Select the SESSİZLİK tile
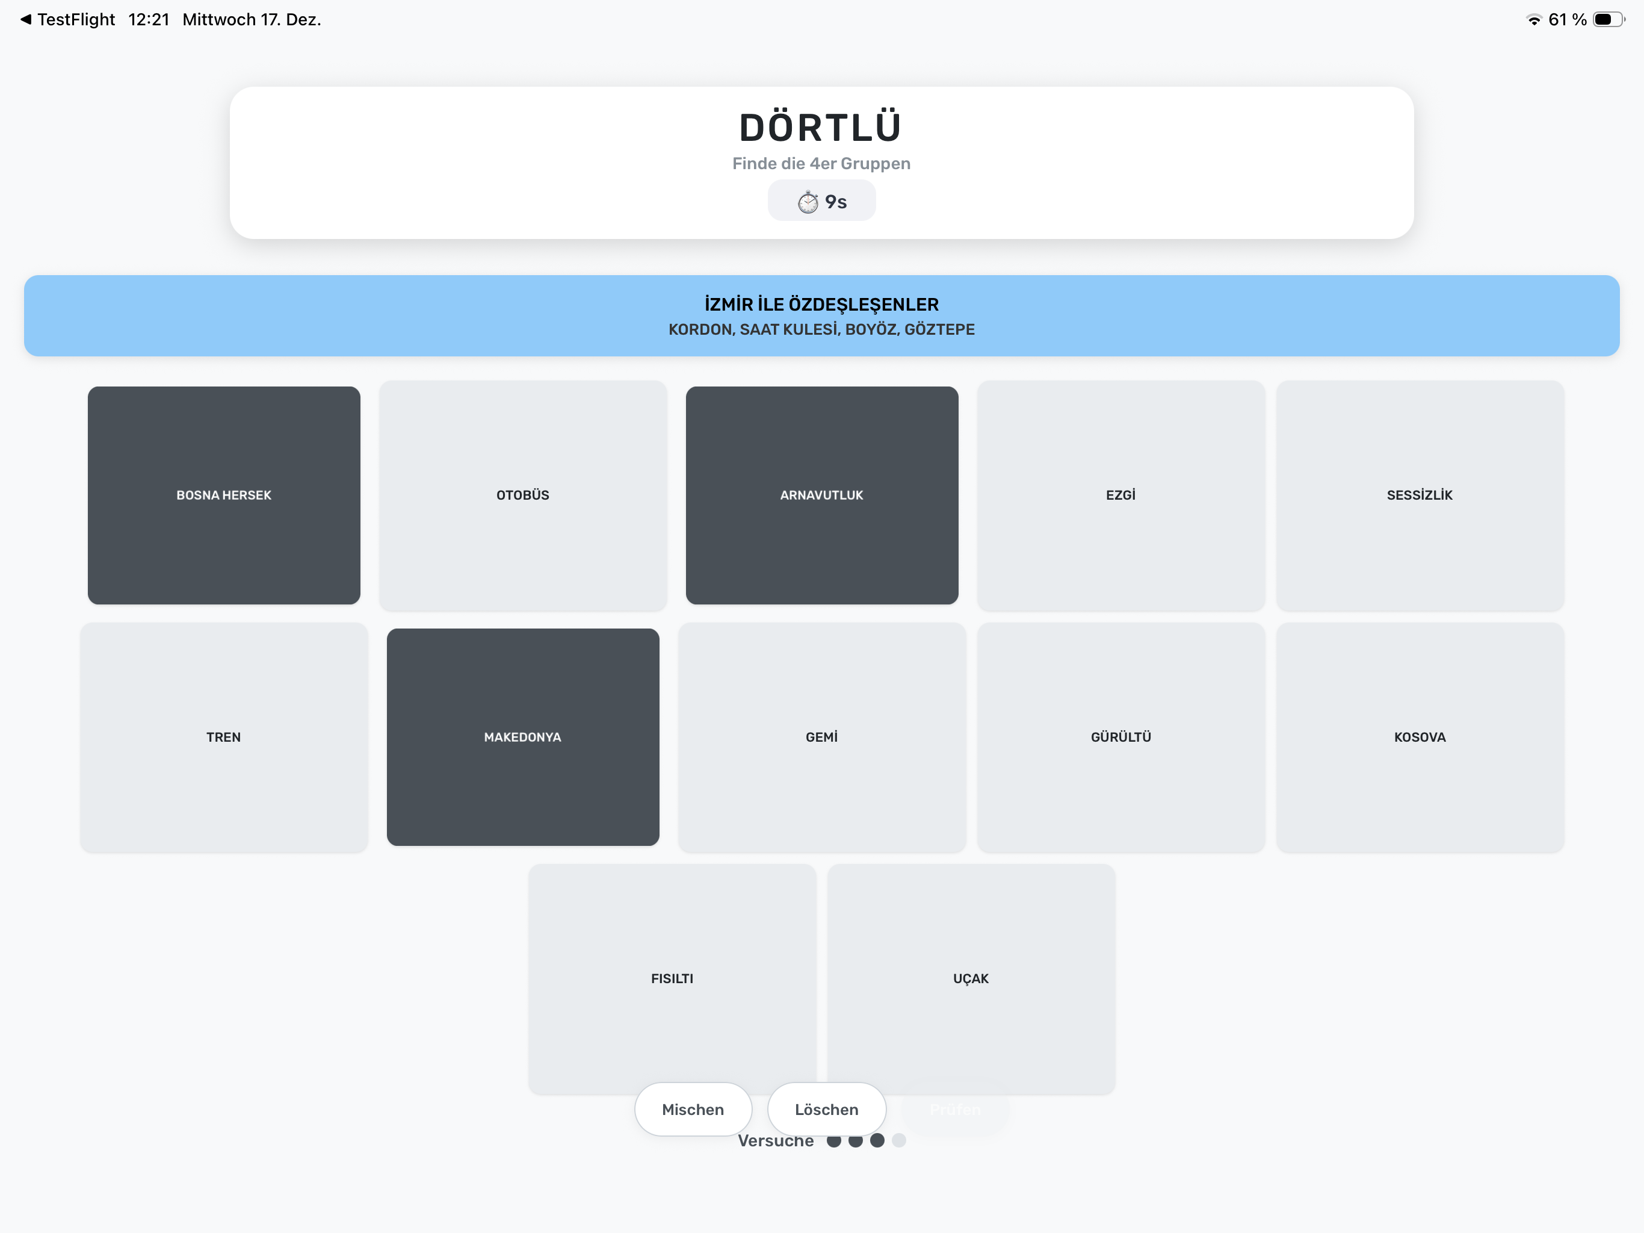Image resolution: width=1644 pixels, height=1233 pixels. tap(1420, 495)
